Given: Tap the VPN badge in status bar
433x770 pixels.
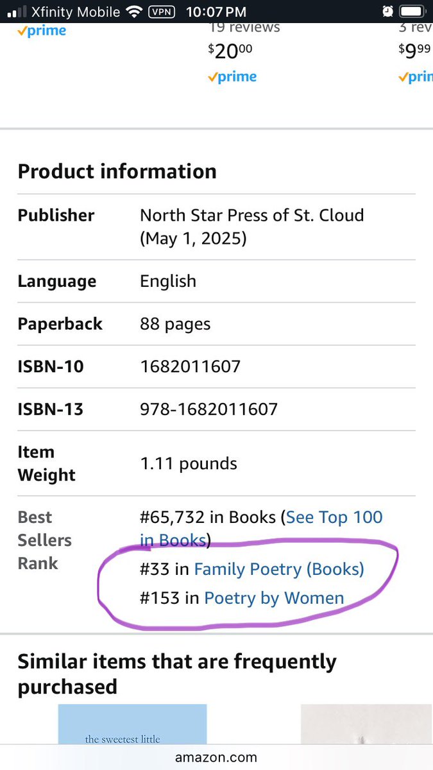Looking at the screenshot, I should click(x=161, y=12).
